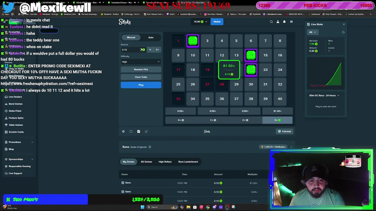
Task: Open Scratch Cards in the sidebar
Action: [x=16, y=132]
